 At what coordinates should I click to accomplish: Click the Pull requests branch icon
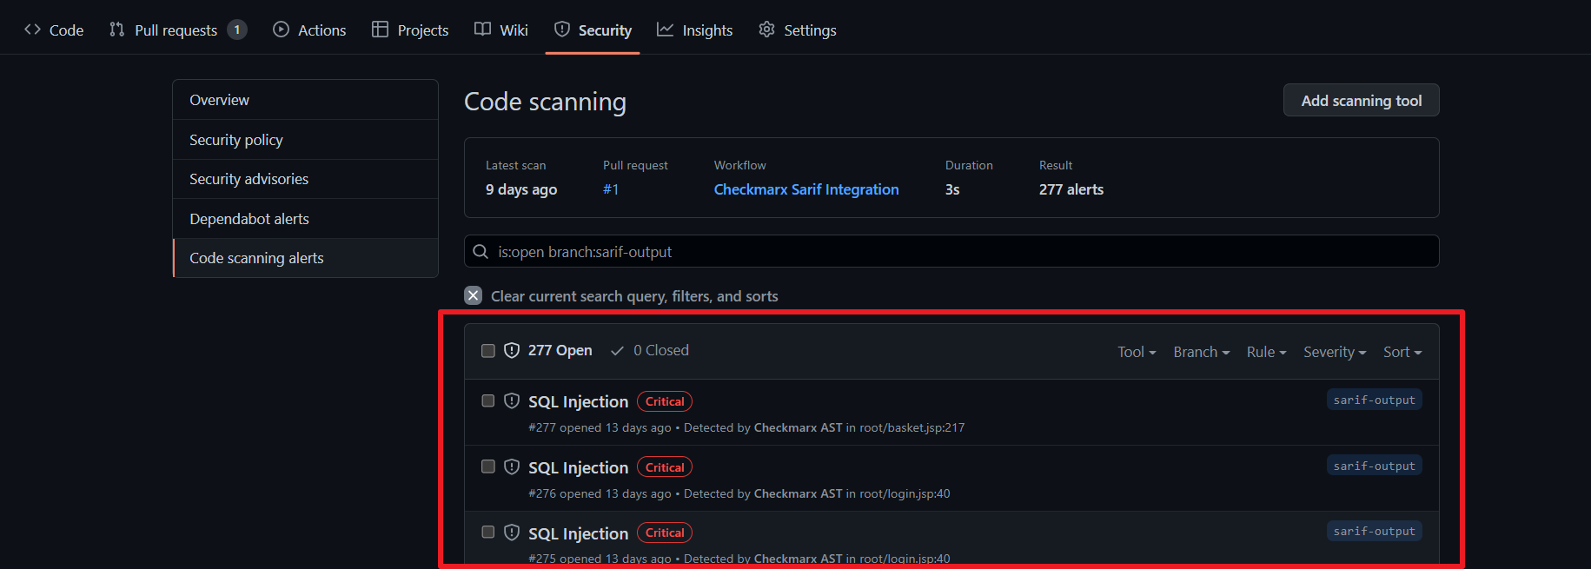tap(116, 30)
